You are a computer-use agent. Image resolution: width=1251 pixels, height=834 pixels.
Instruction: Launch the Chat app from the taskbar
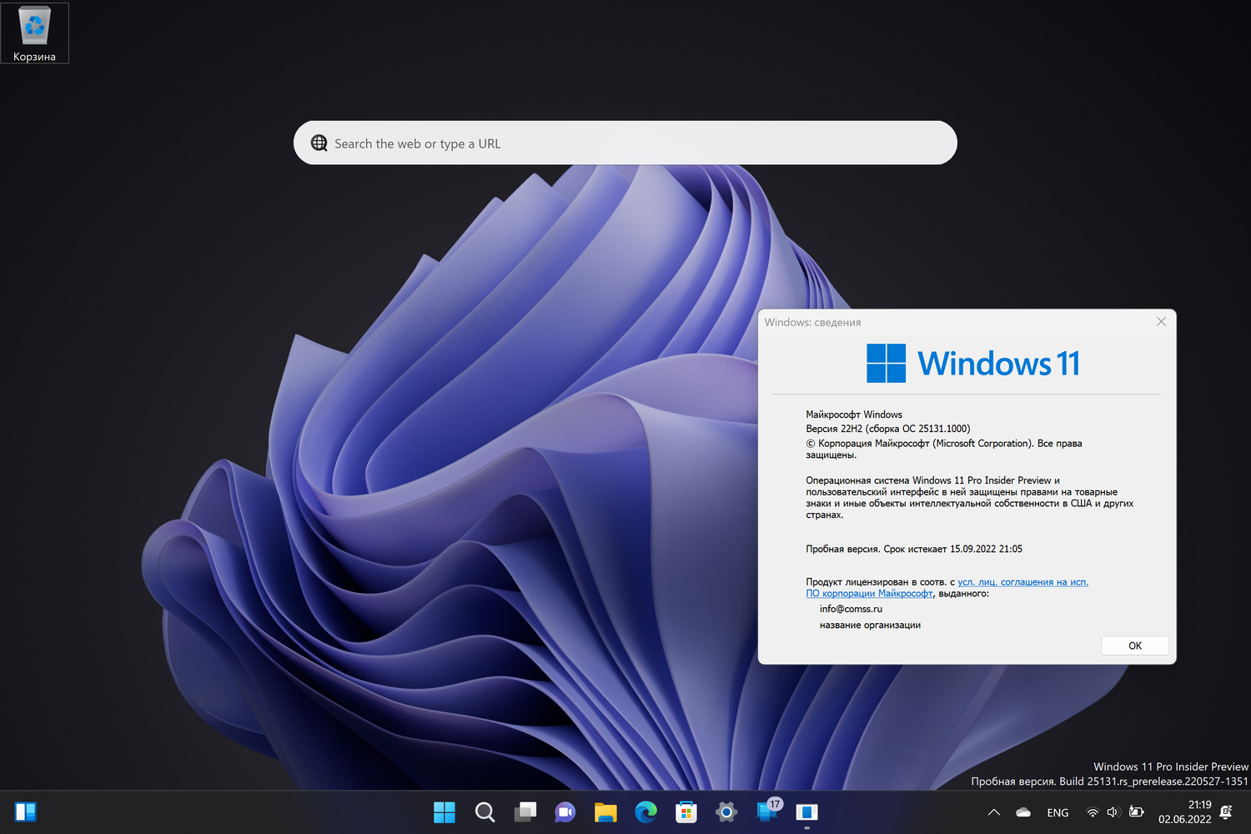565,812
